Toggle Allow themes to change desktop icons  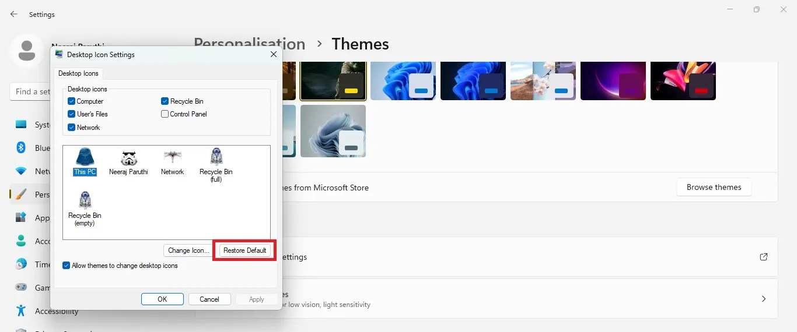(67, 266)
